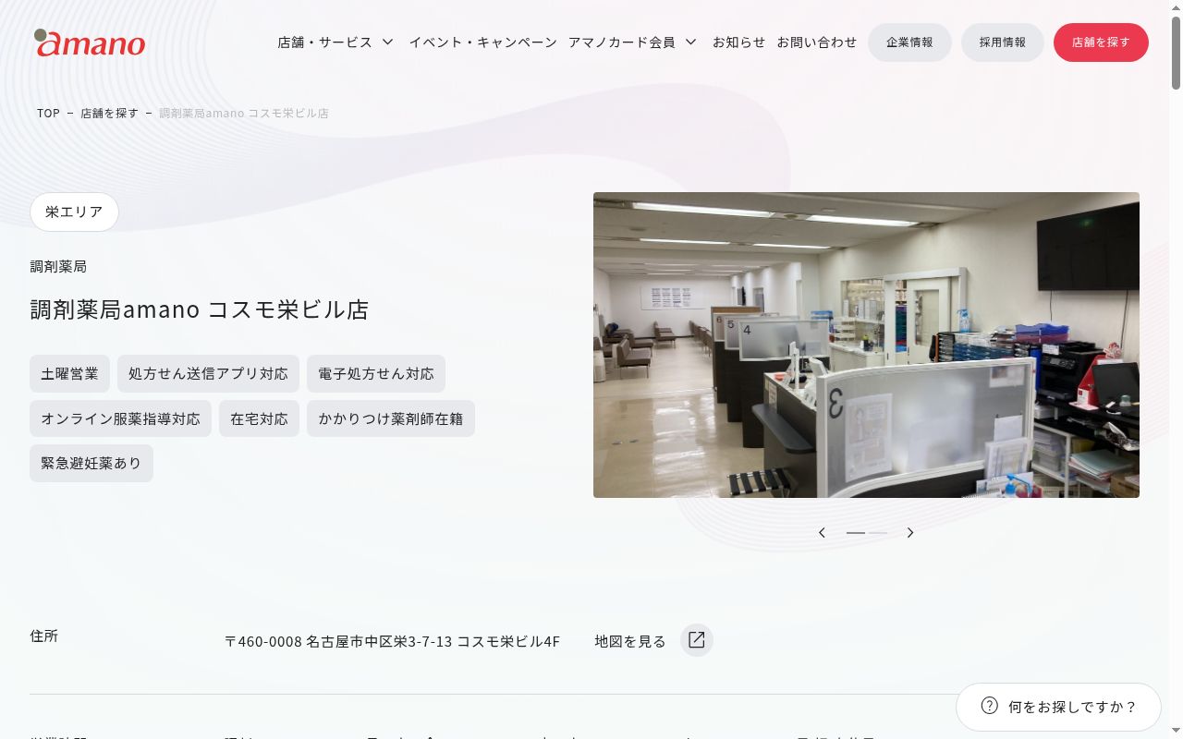Click the かかりつけ薬剤師在籍 tag

click(x=391, y=418)
